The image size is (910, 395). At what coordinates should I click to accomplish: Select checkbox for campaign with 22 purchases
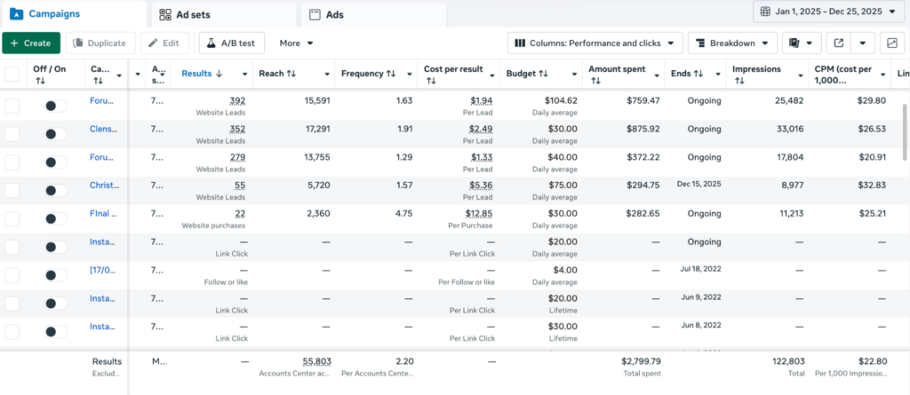point(12,218)
